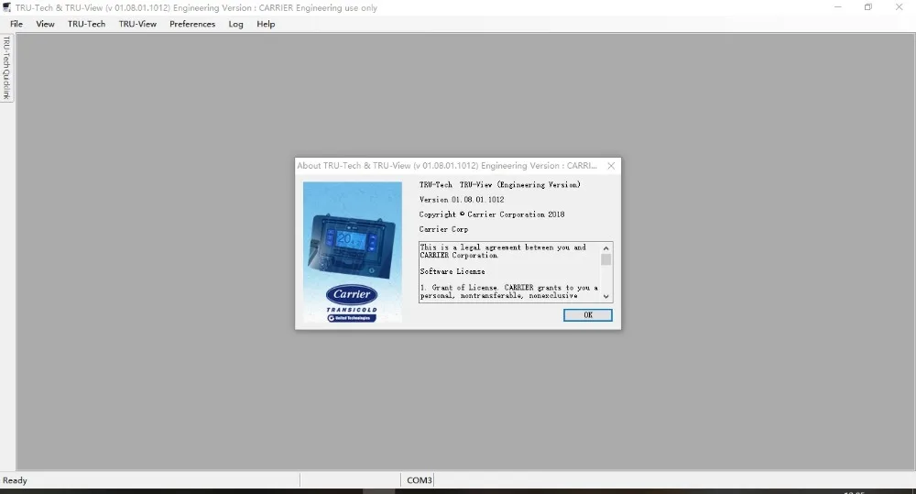The height and width of the screenshot is (494, 916).
Task: Minimize the TRU-Tech main window
Action: (838, 7)
